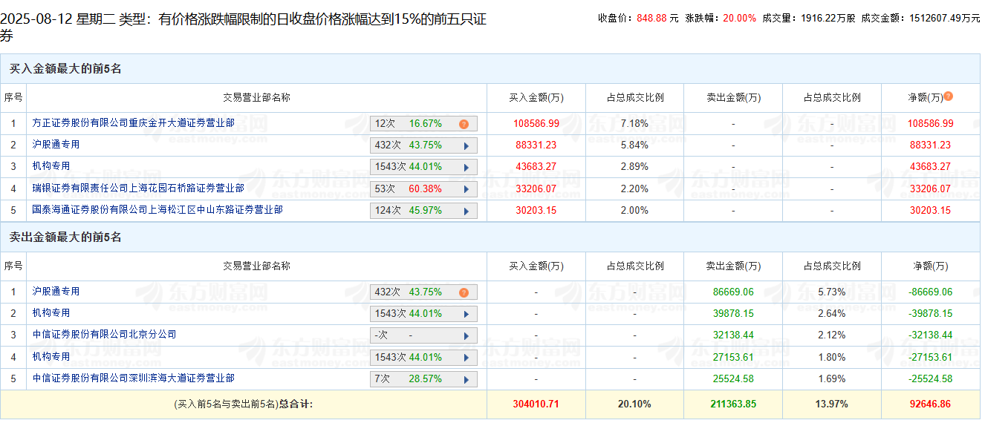
Task: Click the arrow icon in the 中信证券深圳滨海大道 row
Action: point(467,379)
